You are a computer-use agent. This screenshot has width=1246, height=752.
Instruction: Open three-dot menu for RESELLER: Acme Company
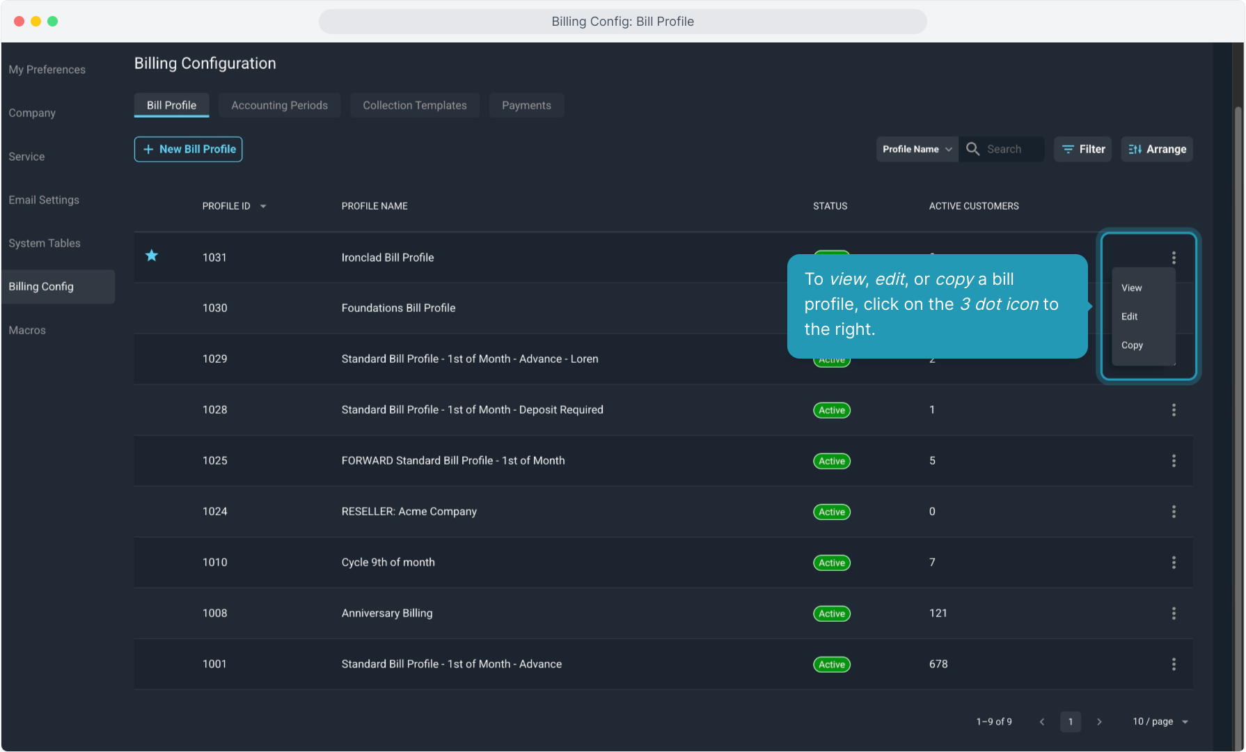coord(1174,512)
